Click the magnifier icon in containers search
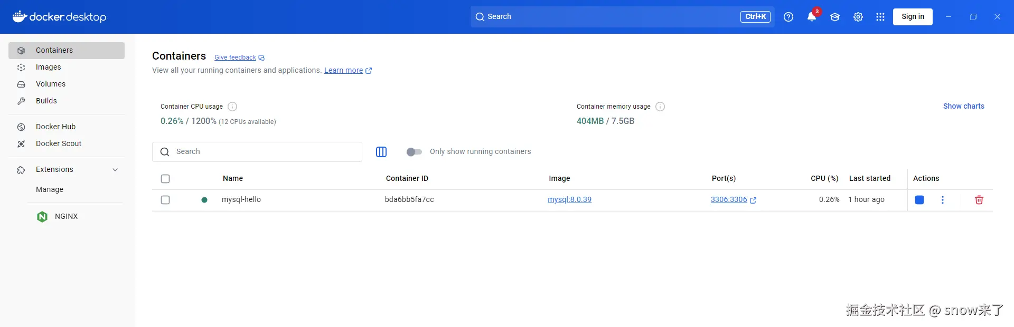This screenshot has height=327, width=1014. [165, 152]
